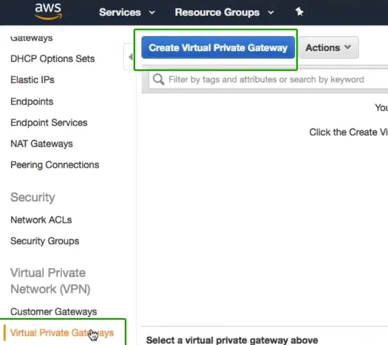Open the Actions dropdown

(328, 47)
